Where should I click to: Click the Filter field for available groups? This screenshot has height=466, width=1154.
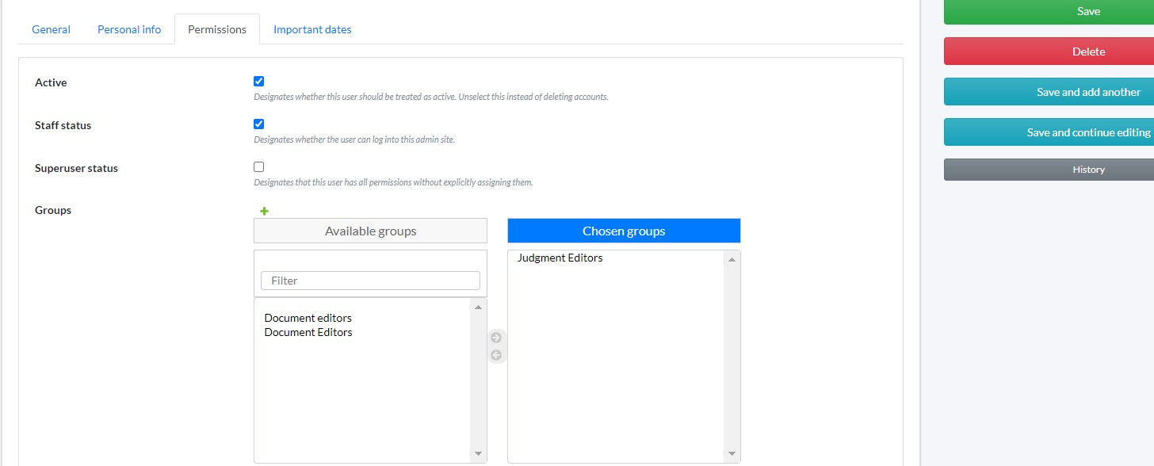point(370,281)
